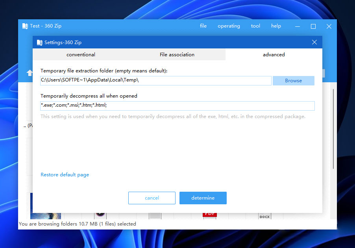
Task: Click the Settings dialog title icon
Action: (40, 43)
